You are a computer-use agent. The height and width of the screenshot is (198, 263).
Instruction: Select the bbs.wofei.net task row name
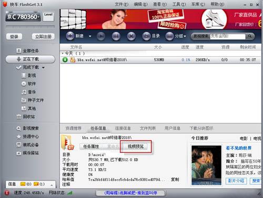(x=102, y=60)
